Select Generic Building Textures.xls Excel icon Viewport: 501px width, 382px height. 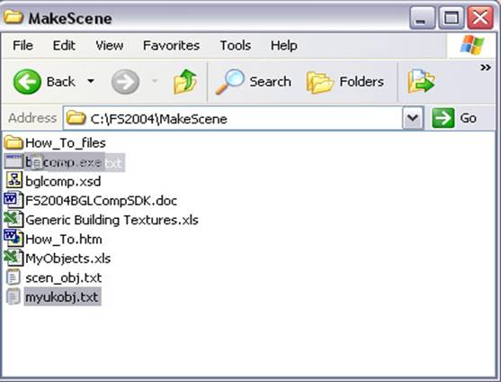tap(13, 219)
